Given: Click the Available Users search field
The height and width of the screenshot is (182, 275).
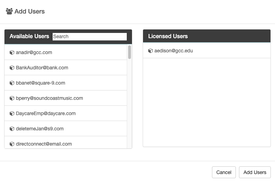Looking at the screenshot, I should click(x=89, y=36).
